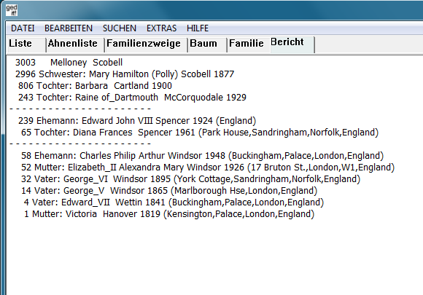The width and height of the screenshot is (423, 295).
Task: Switch to the Ahnenliste tab
Action: [76, 44]
